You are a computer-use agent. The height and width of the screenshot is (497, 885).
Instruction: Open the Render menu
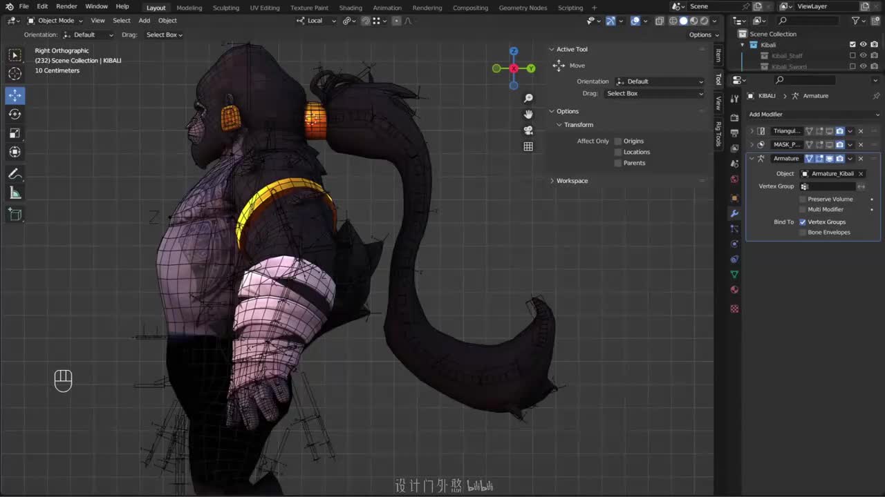click(x=66, y=6)
